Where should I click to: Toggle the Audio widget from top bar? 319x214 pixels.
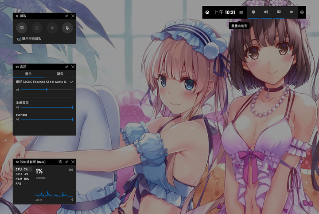click(x=266, y=12)
